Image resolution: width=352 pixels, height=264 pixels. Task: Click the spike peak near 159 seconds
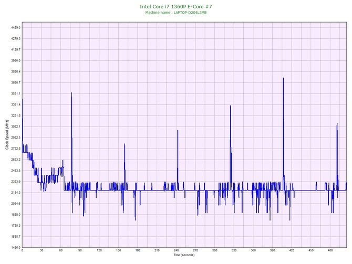click(125, 144)
